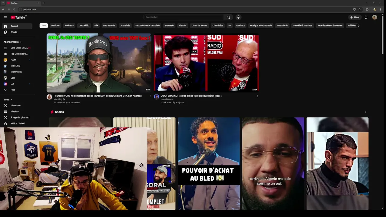Expand the Vous section
The height and width of the screenshot is (217, 386).
[8, 99]
